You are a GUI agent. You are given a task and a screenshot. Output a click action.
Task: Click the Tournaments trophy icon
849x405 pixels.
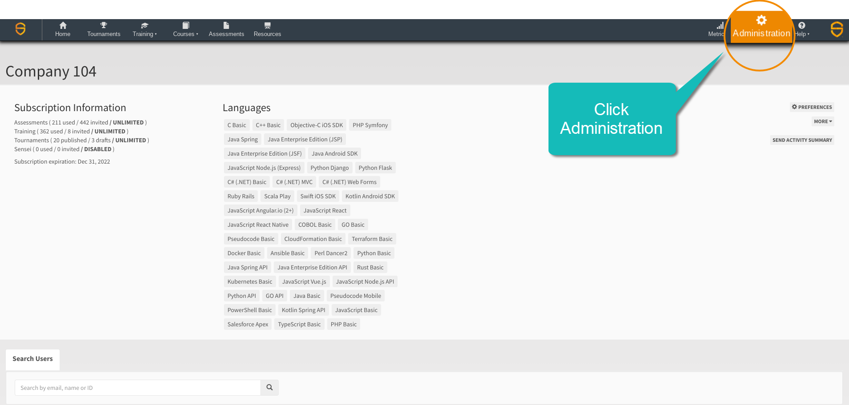pyautogui.click(x=103, y=25)
